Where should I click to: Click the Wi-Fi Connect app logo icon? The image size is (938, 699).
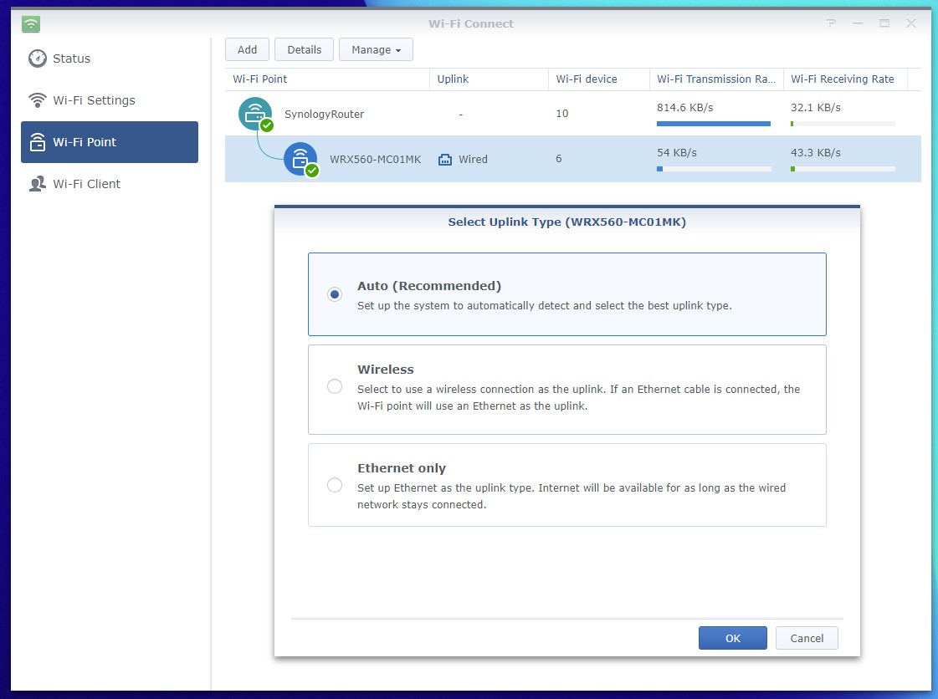[x=31, y=23]
